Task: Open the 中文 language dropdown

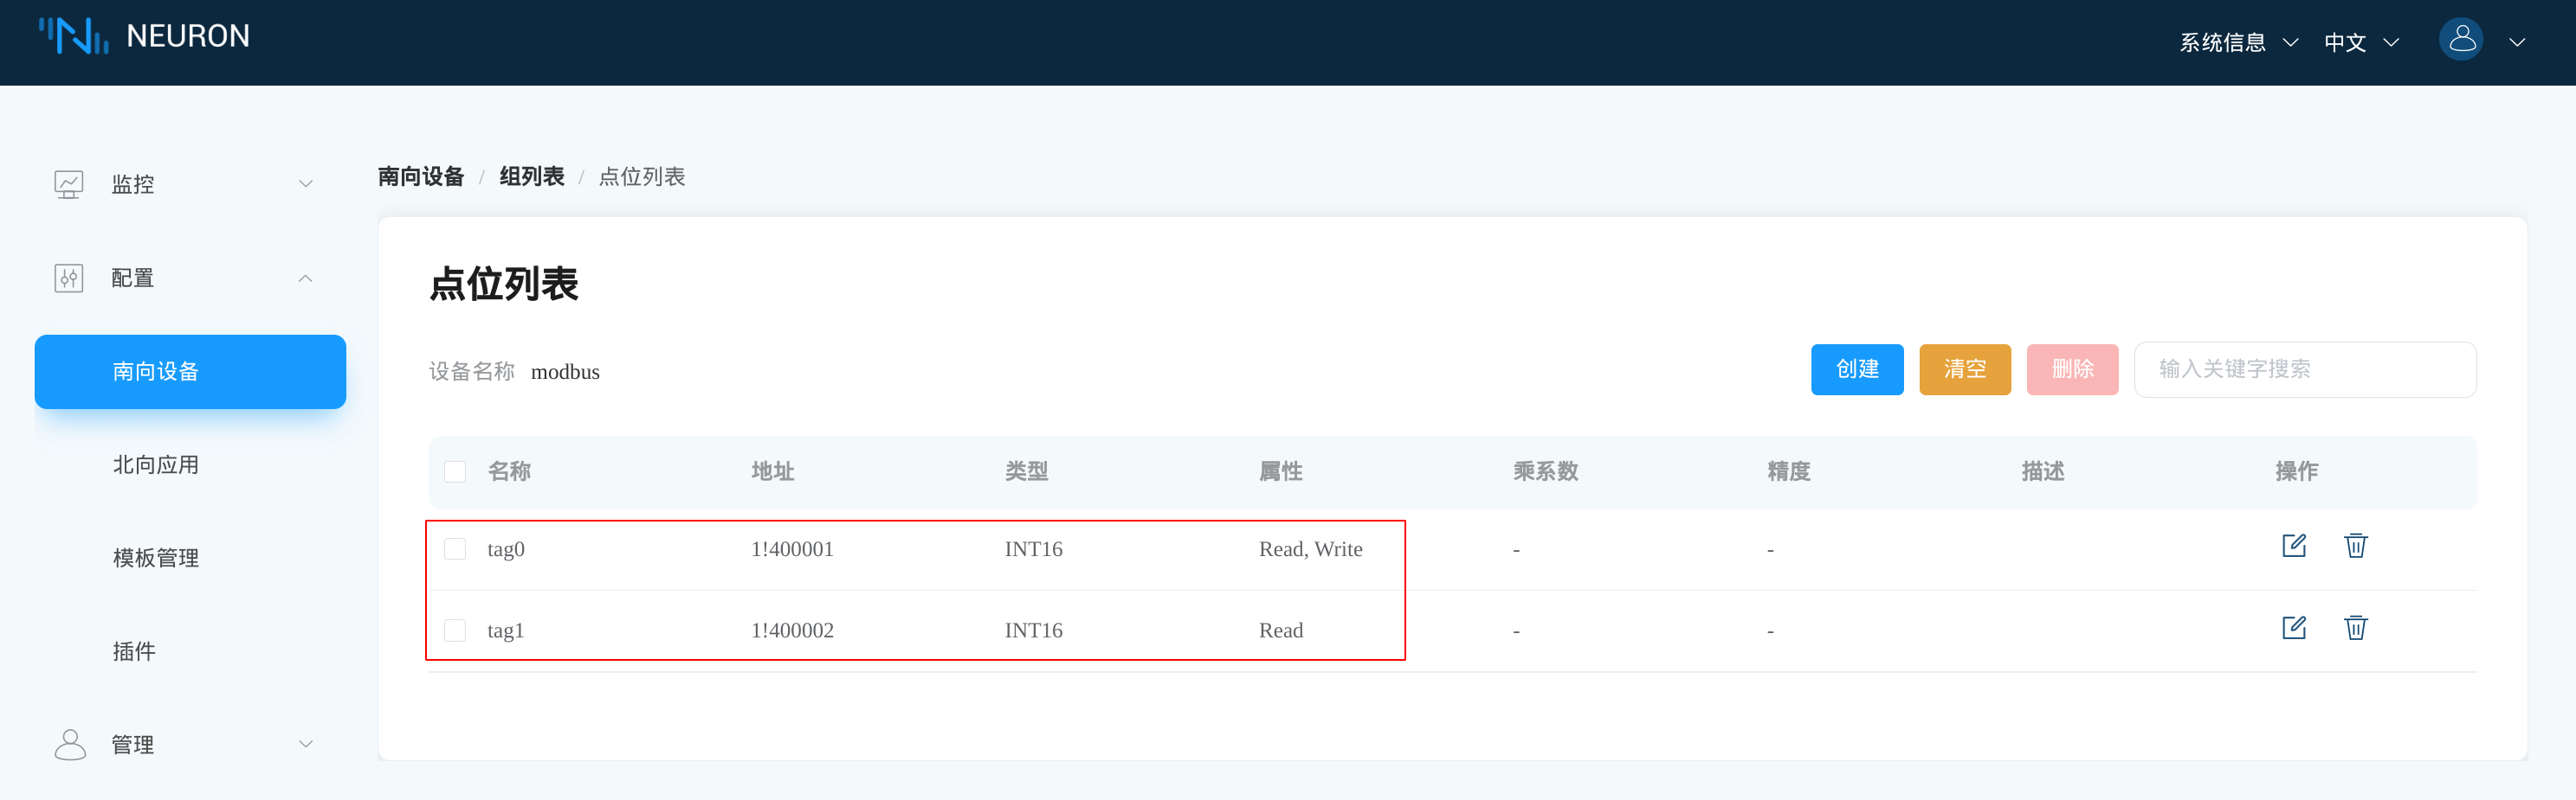Action: (x=2360, y=43)
